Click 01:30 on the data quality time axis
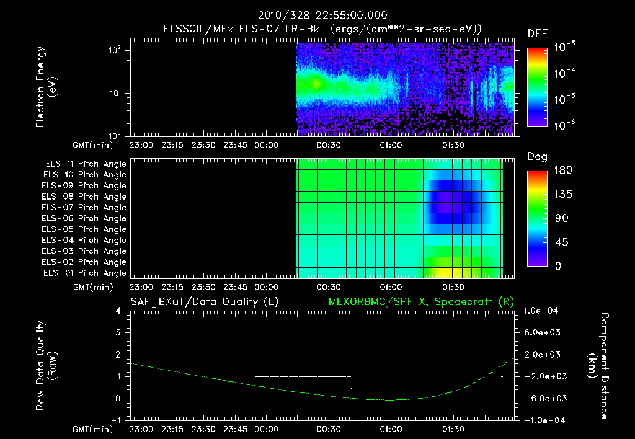The image size is (635, 439). [453, 429]
